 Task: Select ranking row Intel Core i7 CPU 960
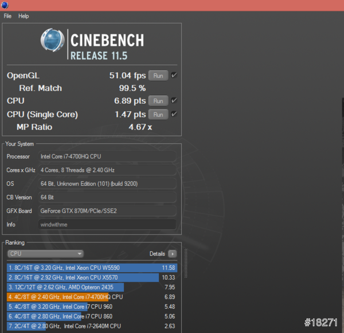[x=92, y=307]
